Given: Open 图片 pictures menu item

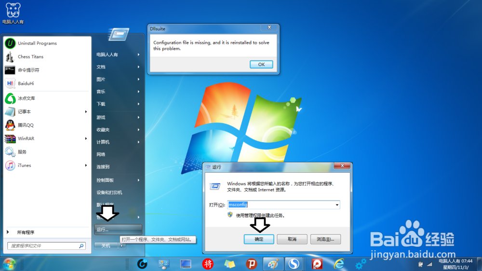Looking at the screenshot, I should 118,80.
